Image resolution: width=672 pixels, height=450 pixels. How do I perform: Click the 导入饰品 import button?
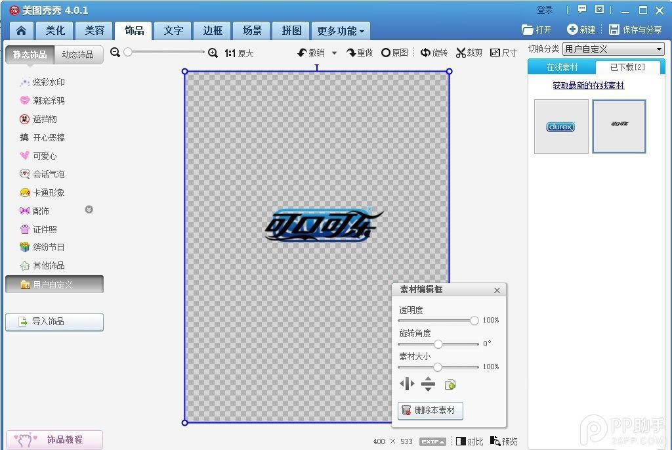(54, 322)
